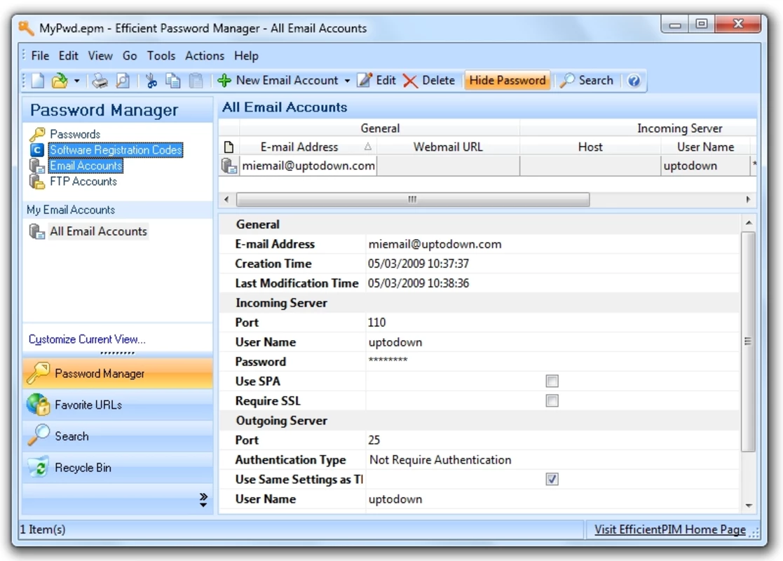Image resolution: width=783 pixels, height=561 pixels.
Task: Click the Search pane magnifier icon
Action: click(x=39, y=435)
